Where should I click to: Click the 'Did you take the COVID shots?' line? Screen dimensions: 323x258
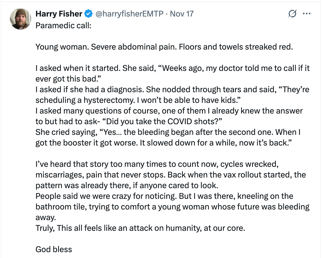pos(162,122)
